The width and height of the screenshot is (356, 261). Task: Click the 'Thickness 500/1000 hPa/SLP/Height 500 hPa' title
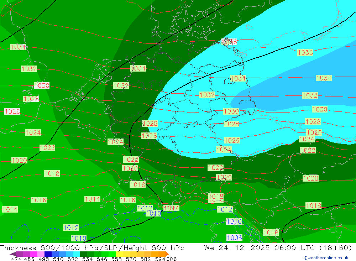[x=92, y=247]
